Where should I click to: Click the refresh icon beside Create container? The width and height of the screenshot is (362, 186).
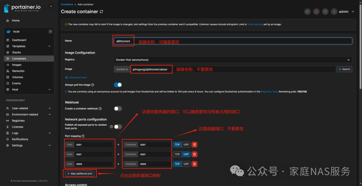point(101,11)
